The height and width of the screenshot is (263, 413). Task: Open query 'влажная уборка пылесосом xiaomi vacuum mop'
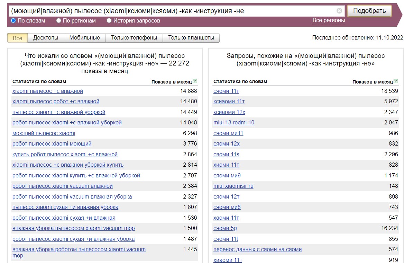pos(73,228)
